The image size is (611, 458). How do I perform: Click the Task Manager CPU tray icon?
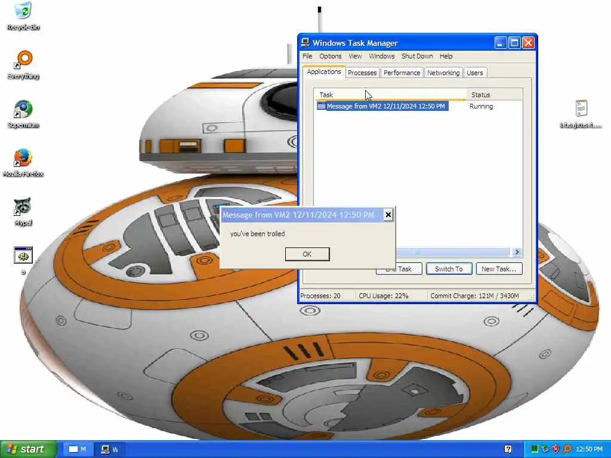(534, 449)
